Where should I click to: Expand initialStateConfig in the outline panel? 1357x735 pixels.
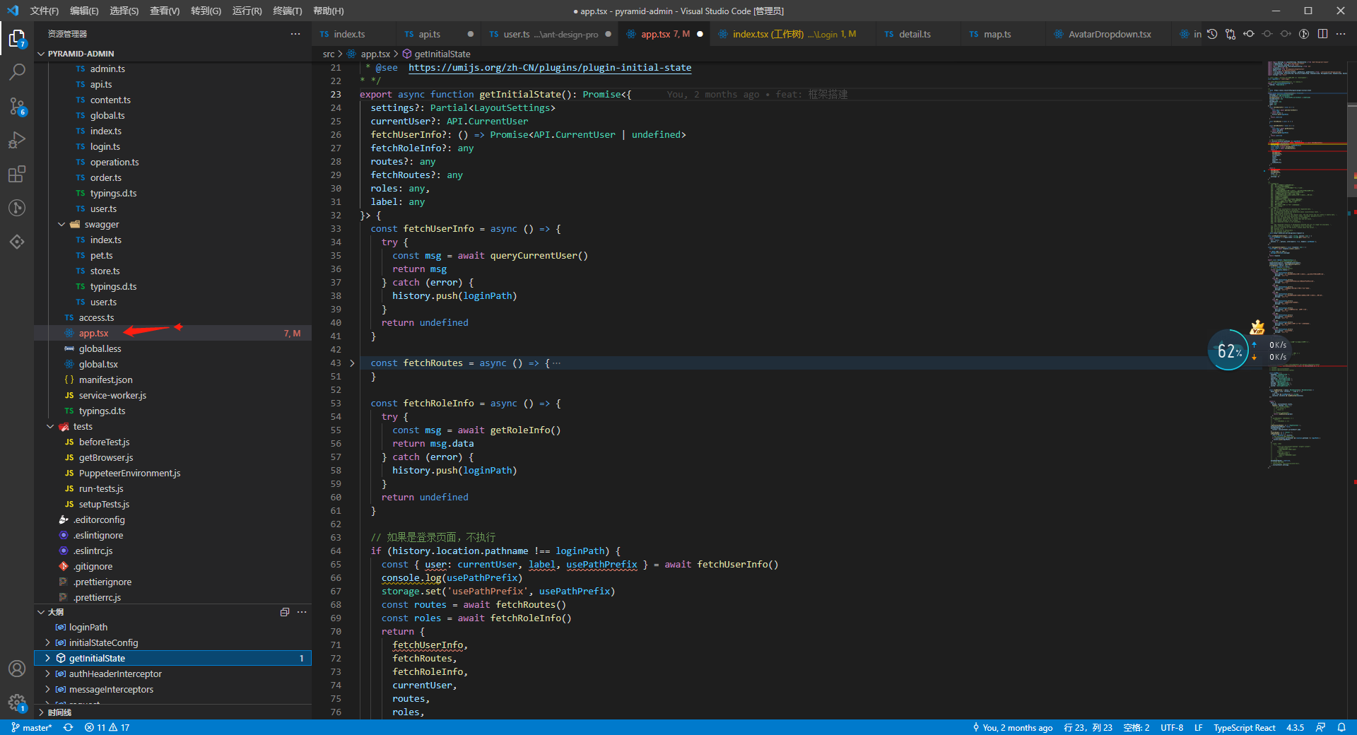pyautogui.click(x=47, y=642)
